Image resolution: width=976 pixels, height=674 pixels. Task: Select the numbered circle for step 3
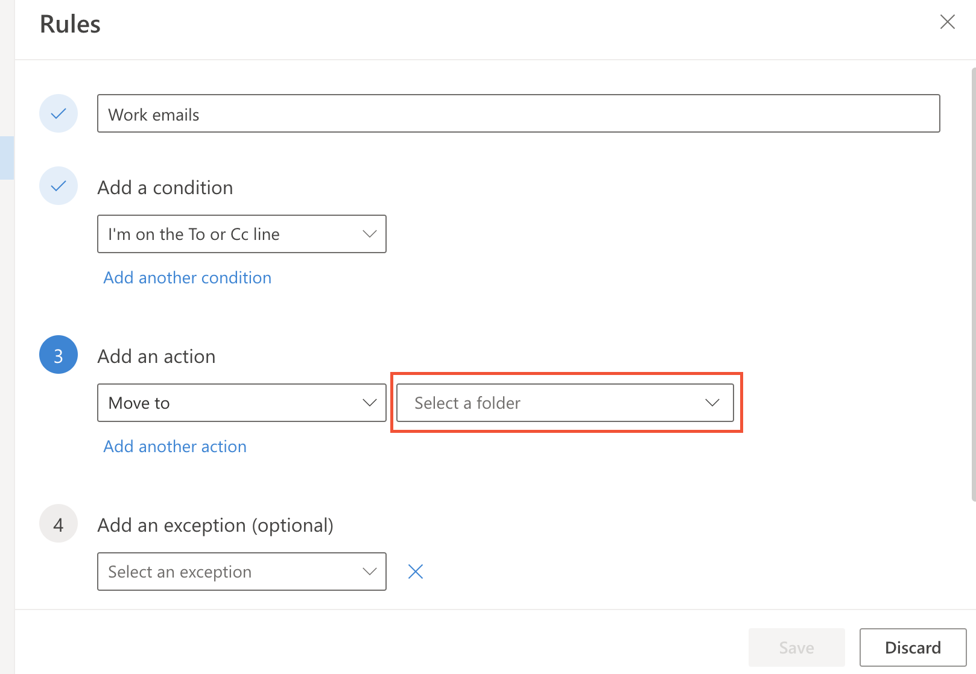[x=58, y=354]
